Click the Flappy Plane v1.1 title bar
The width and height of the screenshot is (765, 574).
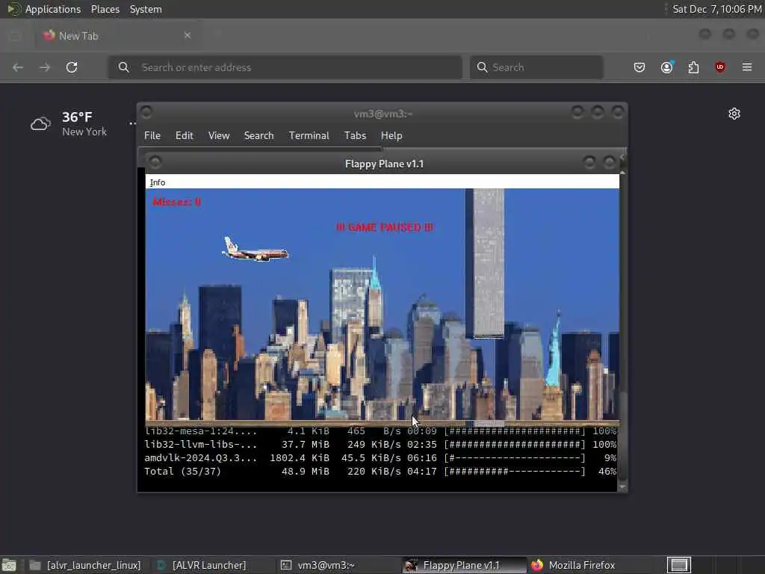384,164
